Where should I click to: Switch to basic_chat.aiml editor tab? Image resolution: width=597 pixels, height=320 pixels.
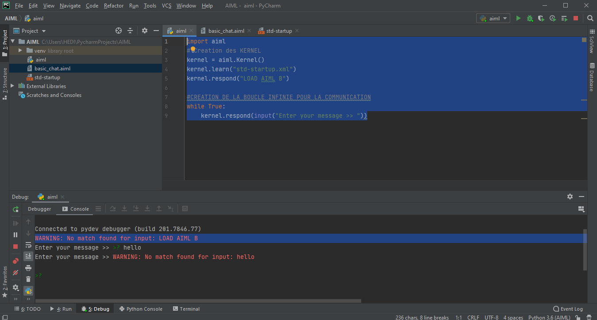tap(226, 31)
